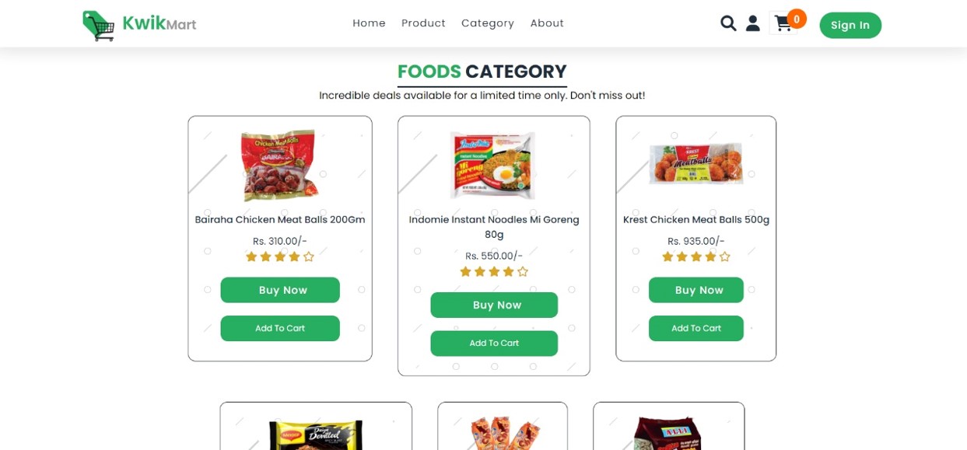
Task: Click Buy Now for Bairaha Chicken Meat Balls
Action: click(279, 289)
